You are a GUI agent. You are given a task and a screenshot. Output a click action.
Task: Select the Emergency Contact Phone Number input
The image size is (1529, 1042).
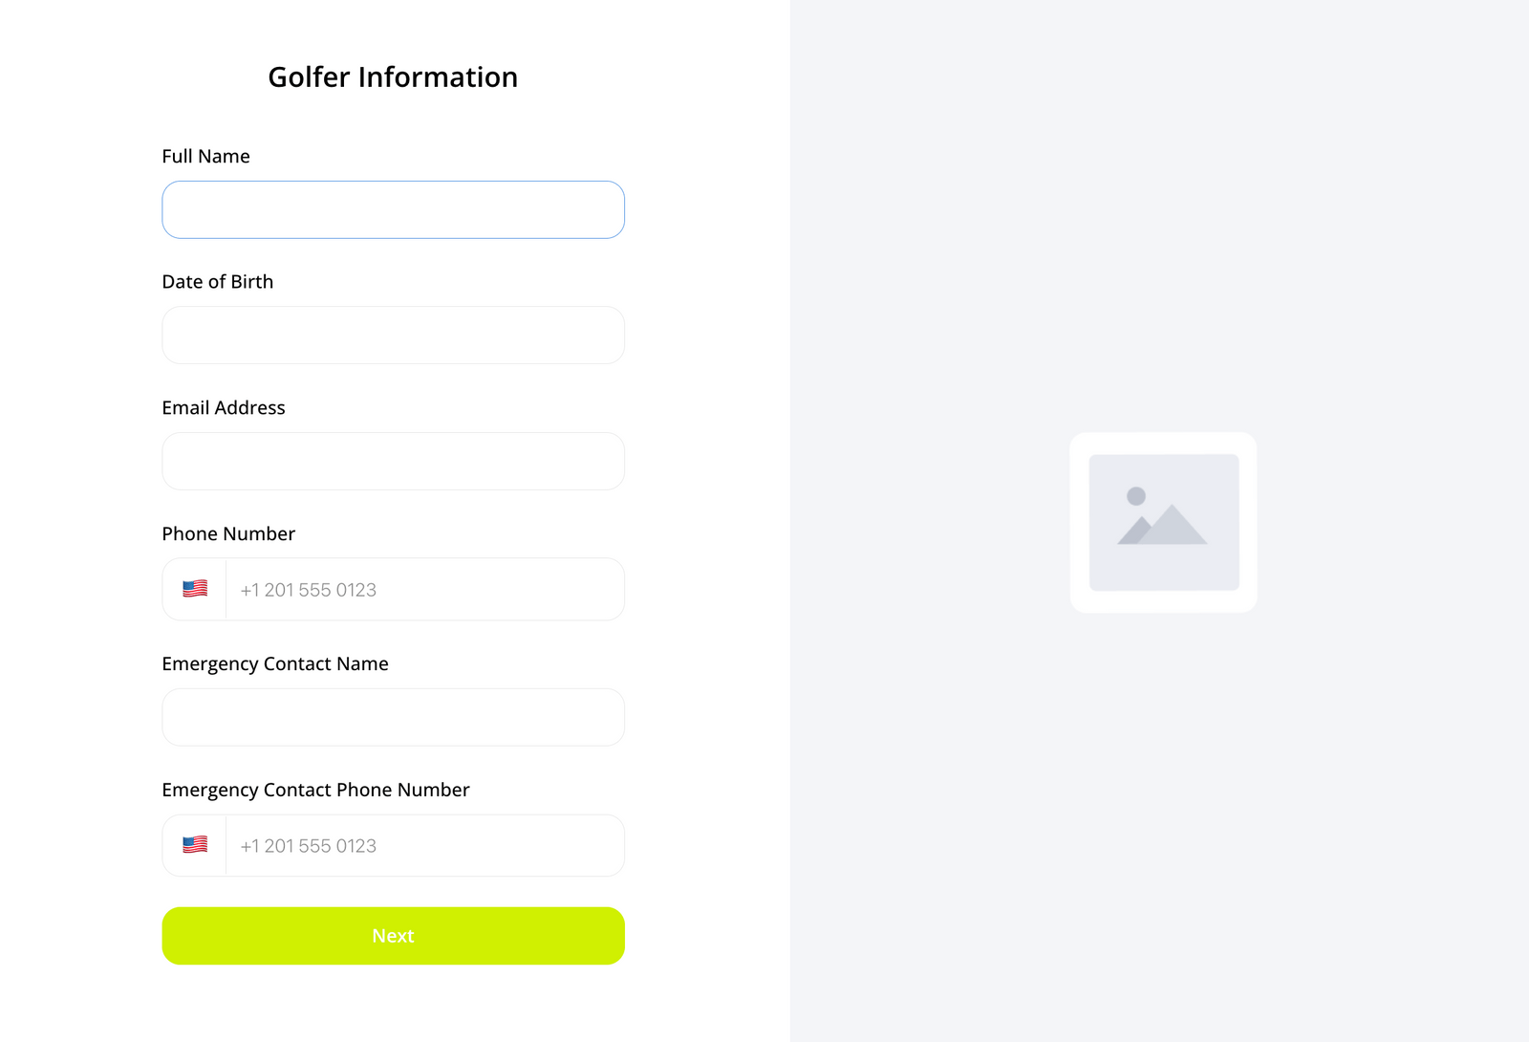425,845
